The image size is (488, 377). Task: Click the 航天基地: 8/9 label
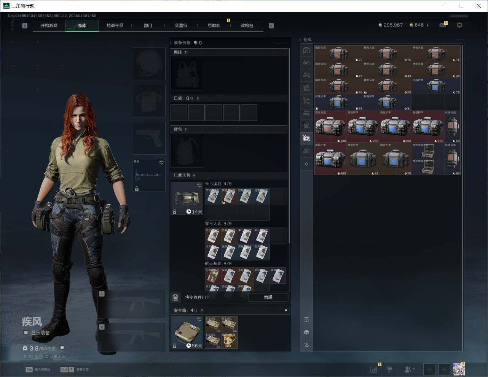[218, 264]
